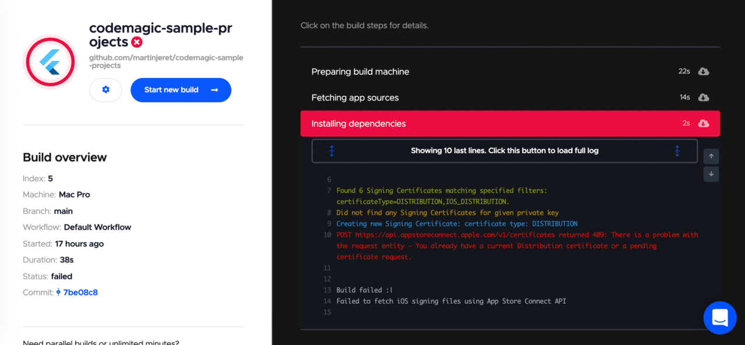Click the commit icon beside 7be08c8
745x345 pixels.
click(x=59, y=293)
